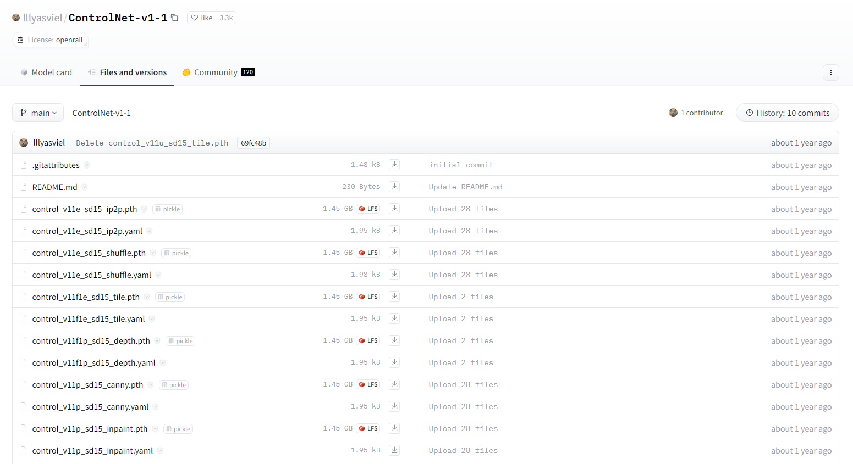
Task: Open the three-dot more options menu
Action: click(830, 72)
